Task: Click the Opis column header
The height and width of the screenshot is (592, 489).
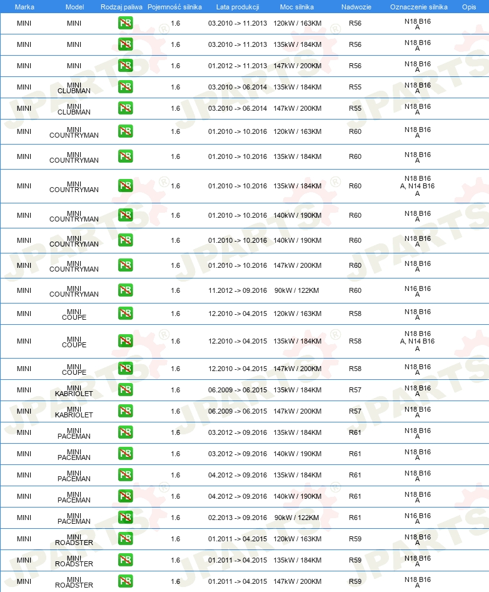Action: pos(469,7)
